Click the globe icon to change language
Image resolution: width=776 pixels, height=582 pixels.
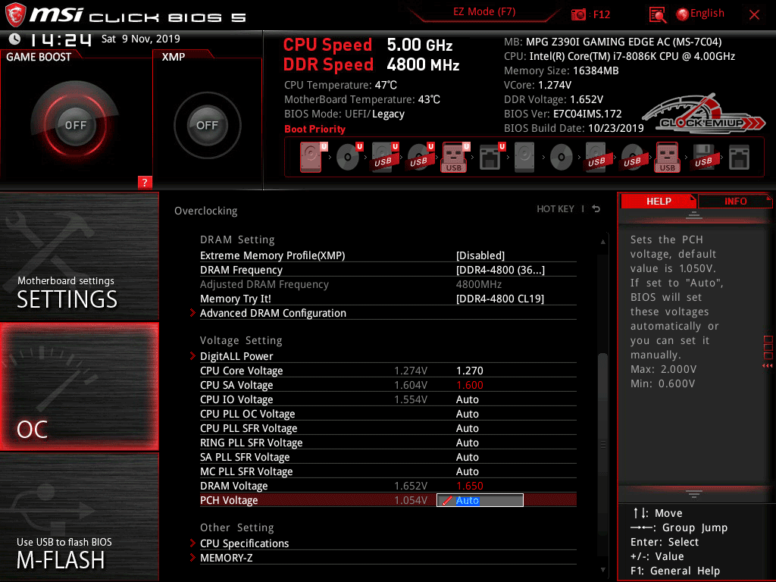[682, 14]
